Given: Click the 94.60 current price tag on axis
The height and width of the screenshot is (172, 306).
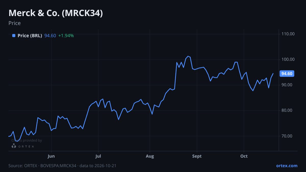Looking at the screenshot, I should 287,74.
